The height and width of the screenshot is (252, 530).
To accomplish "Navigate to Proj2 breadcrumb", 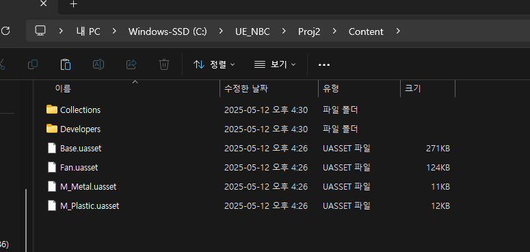I will (309, 32).
